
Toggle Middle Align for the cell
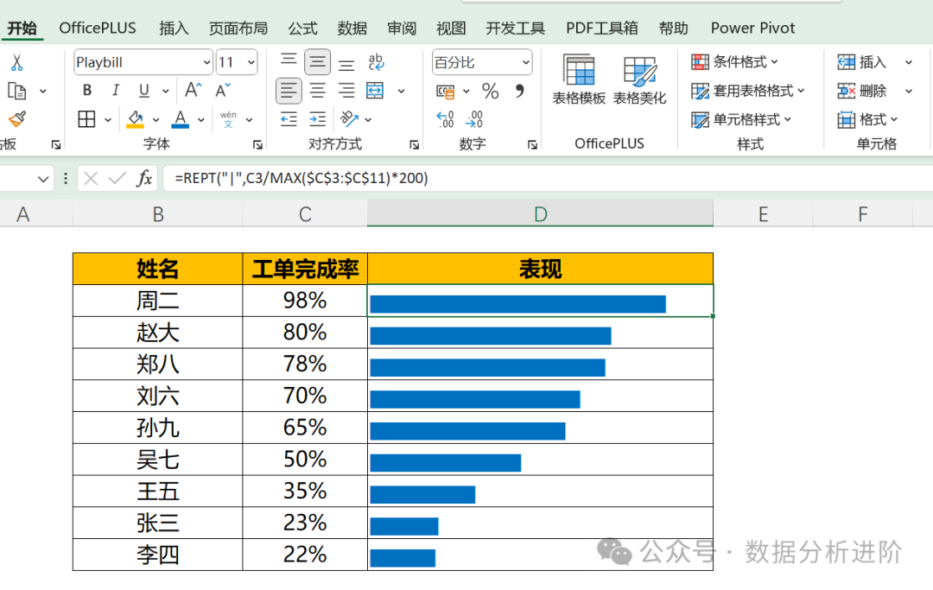(318, 62)
